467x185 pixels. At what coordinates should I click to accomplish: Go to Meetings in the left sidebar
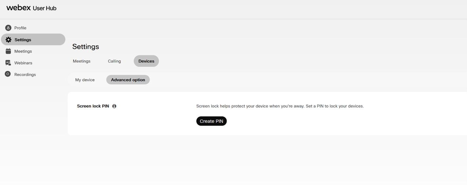[23, 51]
